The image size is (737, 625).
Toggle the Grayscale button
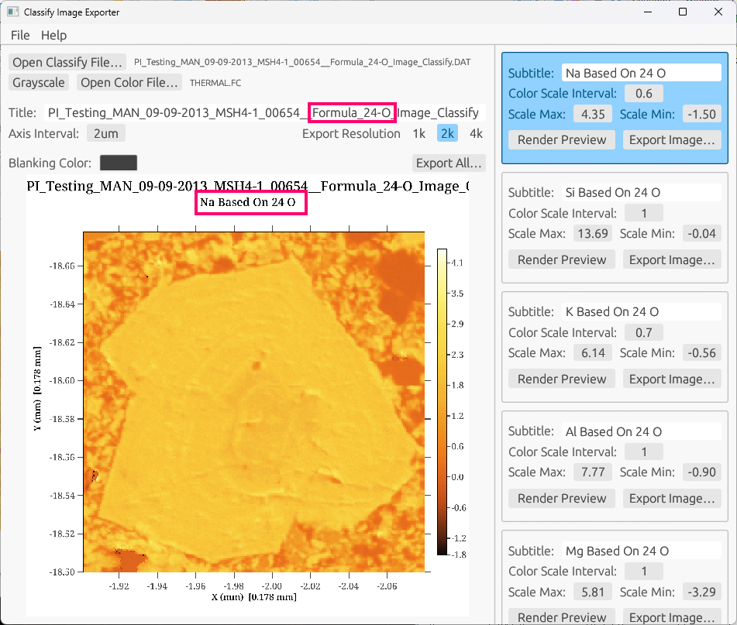(39, 82)
